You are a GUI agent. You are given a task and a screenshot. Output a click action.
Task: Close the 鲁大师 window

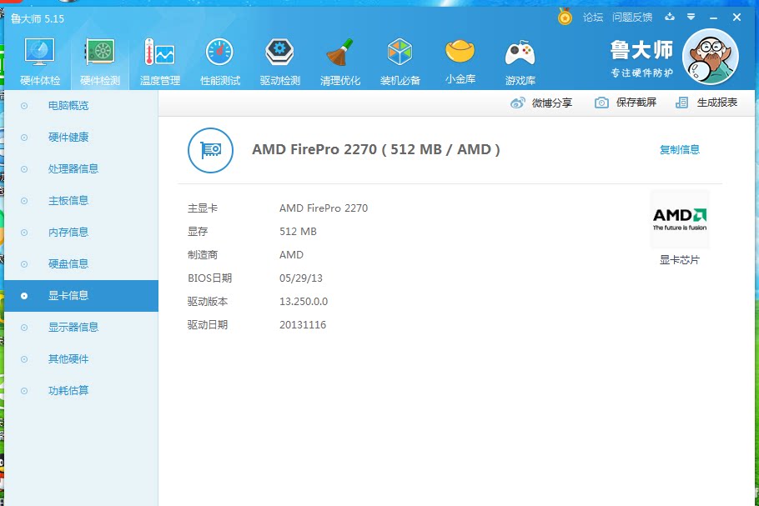point(736,18)
